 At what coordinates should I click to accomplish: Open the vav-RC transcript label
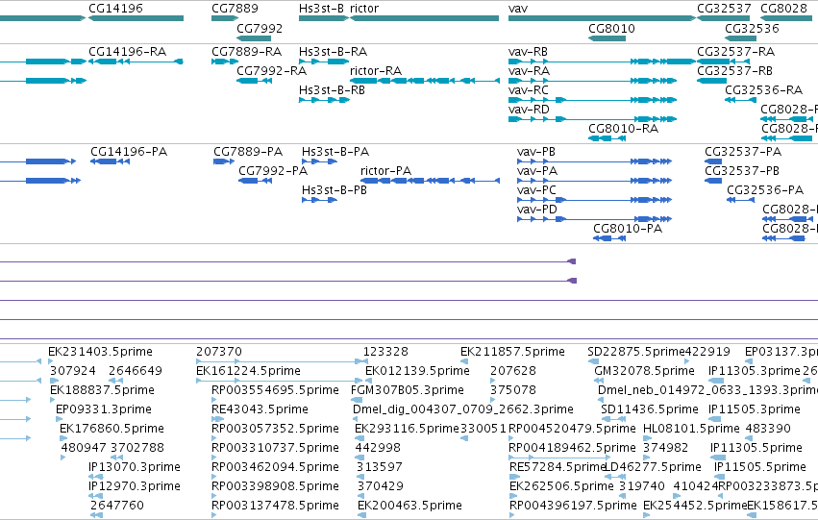click(x=529, y=90)
